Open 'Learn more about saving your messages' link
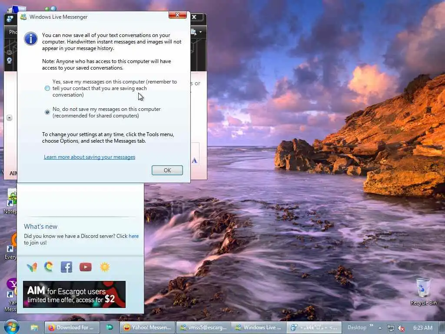 [90, 157]
